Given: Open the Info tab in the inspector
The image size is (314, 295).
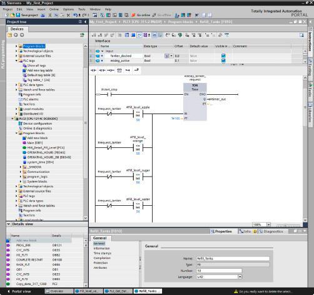Looking at the screenshot, I should (x=248, y=231).
